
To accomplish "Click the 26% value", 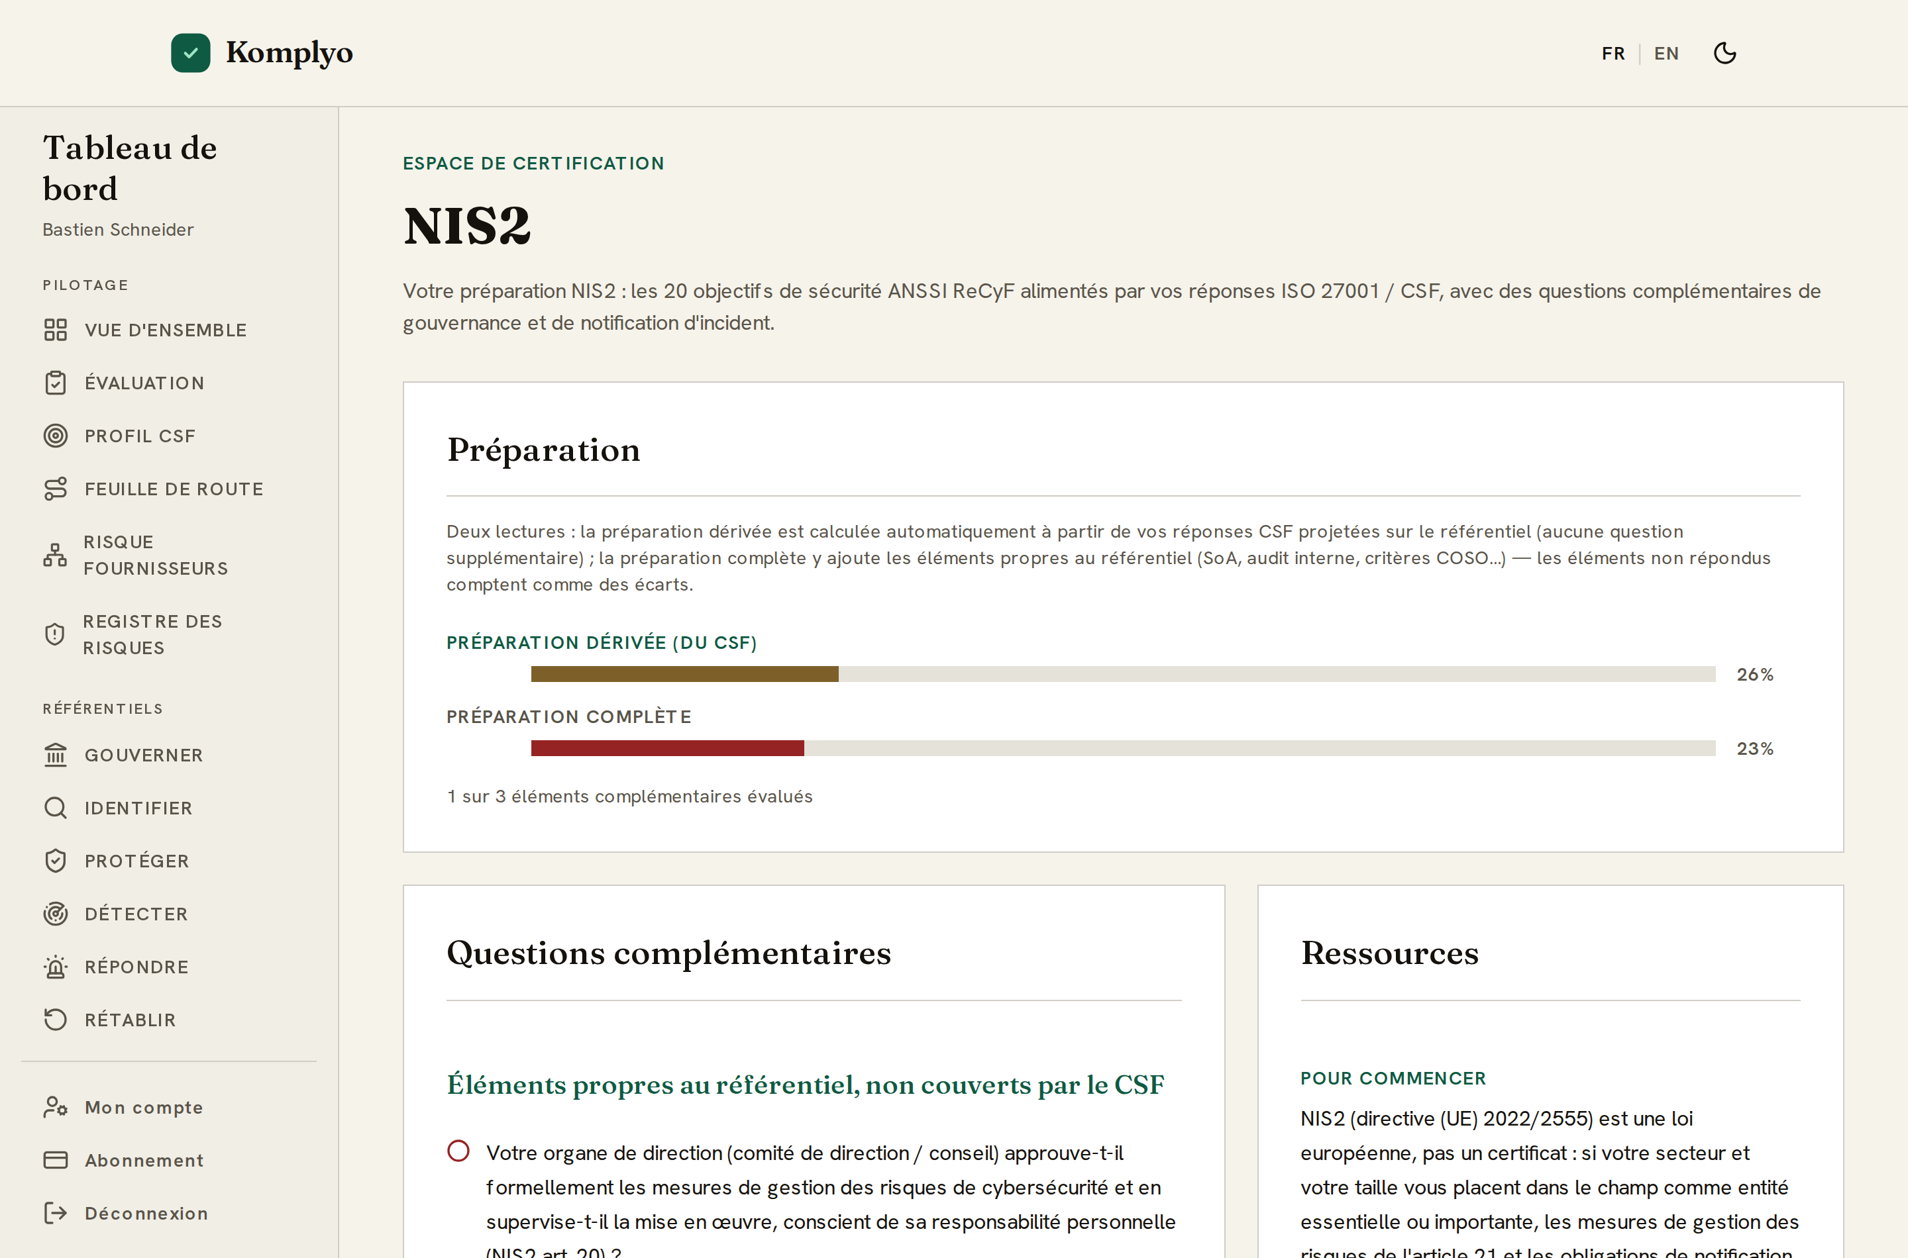I will [x=1755, y=674].
